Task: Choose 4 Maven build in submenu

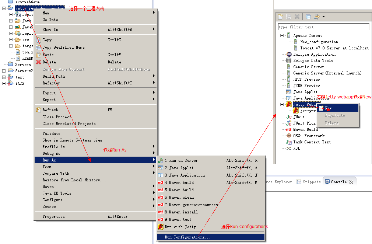Action: click(211, 182)
